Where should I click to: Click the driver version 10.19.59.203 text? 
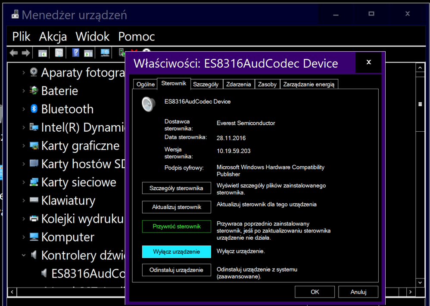pyautogui.click(x=234, y=151)
